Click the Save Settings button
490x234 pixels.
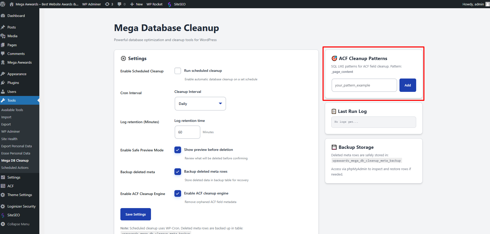click(136, 214)
